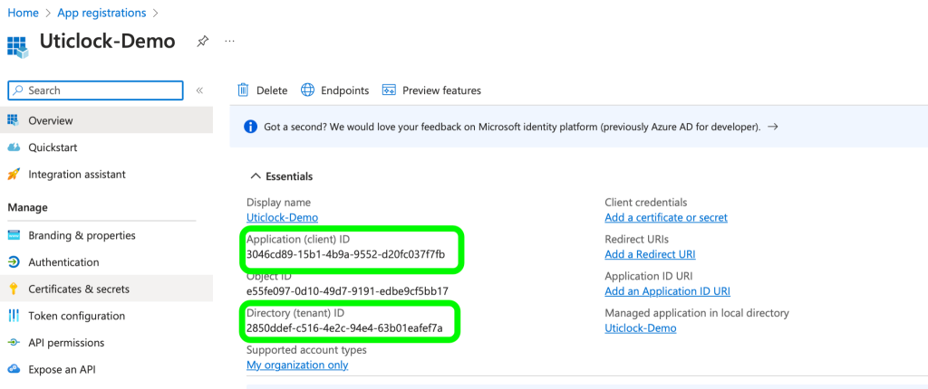Click the Token configuration bars icon

click(14, 316)
